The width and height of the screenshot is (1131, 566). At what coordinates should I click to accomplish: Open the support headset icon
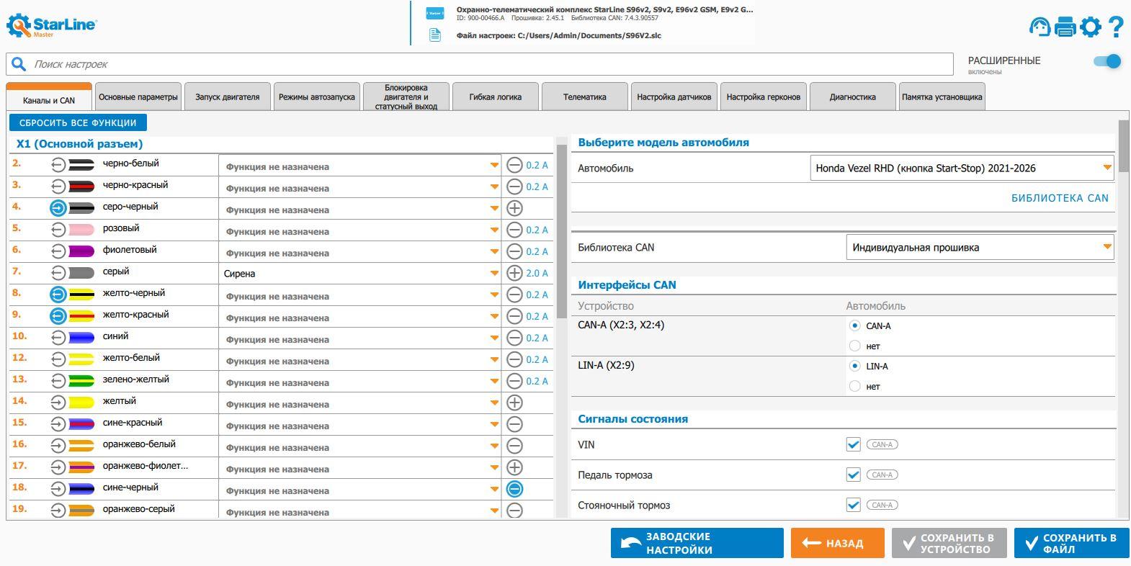(x=1040, y=27)
